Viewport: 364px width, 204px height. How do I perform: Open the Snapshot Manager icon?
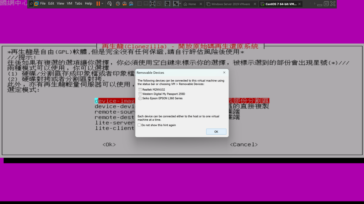point(131,4)
